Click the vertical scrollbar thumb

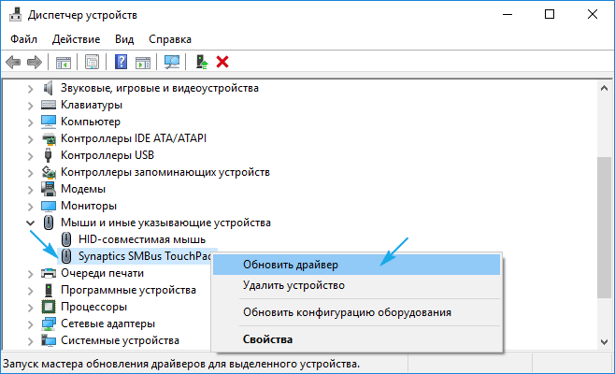(x=604, y=227)
